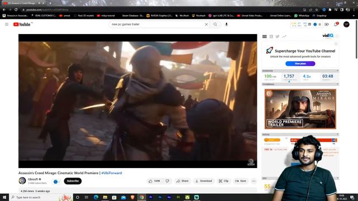Viewport: 358px width, 201px height.
Task: Reload the page with browser refresh icon
Action: 16,10
